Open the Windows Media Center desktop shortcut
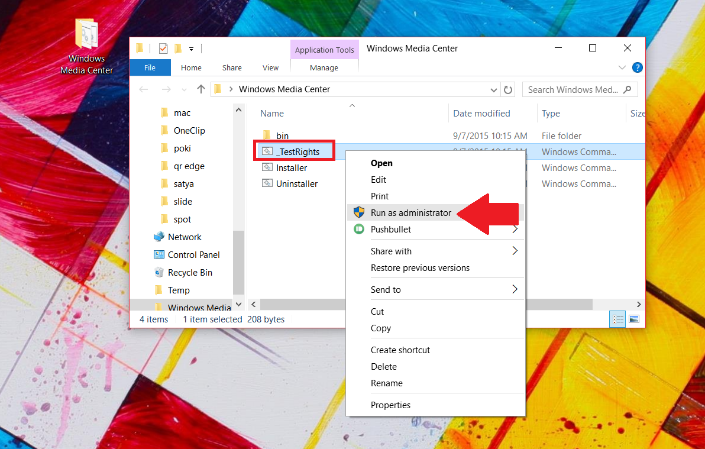Image resolution: width=705 pixels, height=449 pixels. [x=86, y=35]
